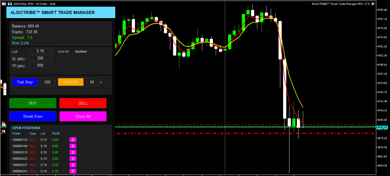This screenshot has height=176, width=390.
Task: Click the blue Break Even button
Action: click(33, 116)
